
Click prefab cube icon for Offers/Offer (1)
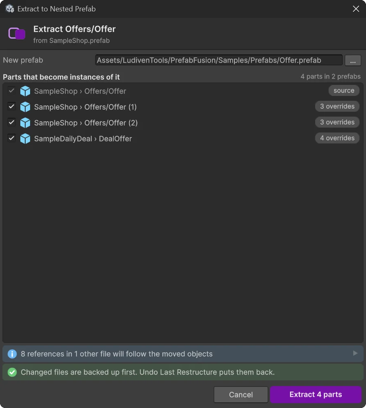(25, 107)
